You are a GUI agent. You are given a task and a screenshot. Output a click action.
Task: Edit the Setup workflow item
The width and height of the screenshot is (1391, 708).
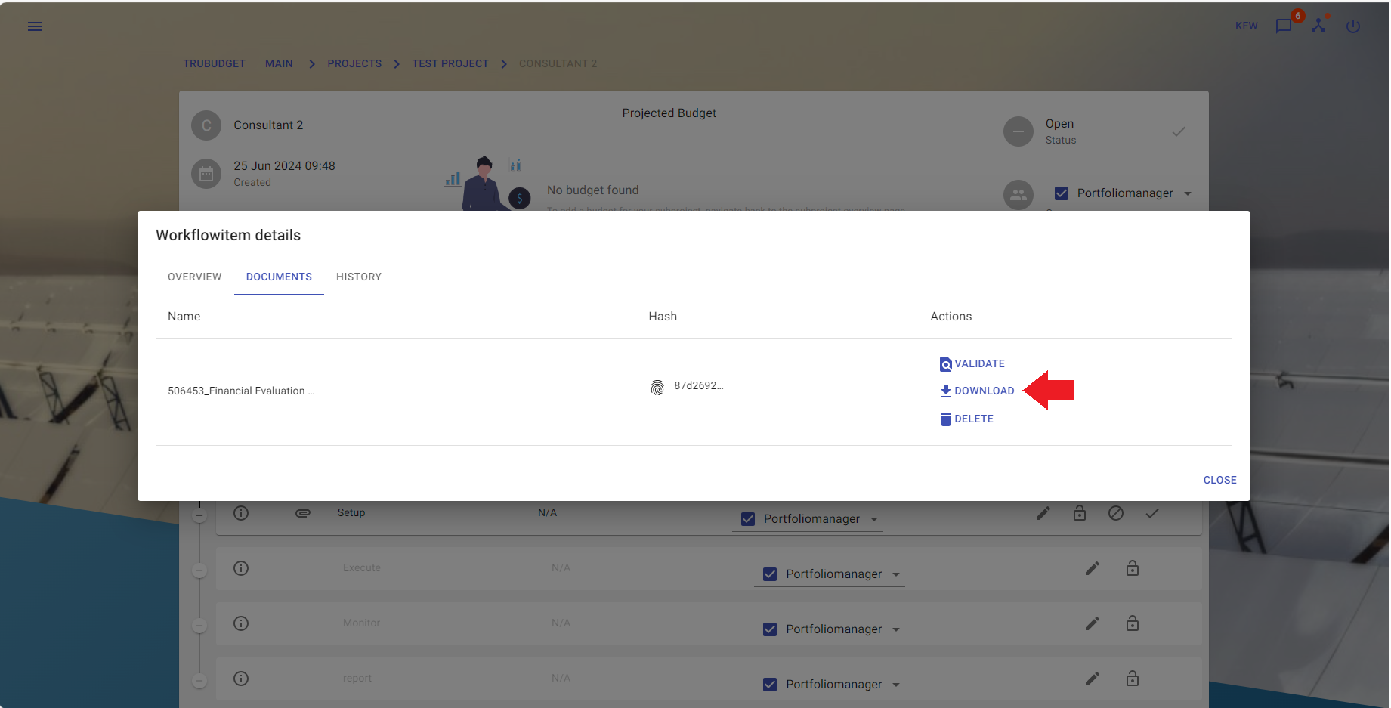click(1043, 513)
